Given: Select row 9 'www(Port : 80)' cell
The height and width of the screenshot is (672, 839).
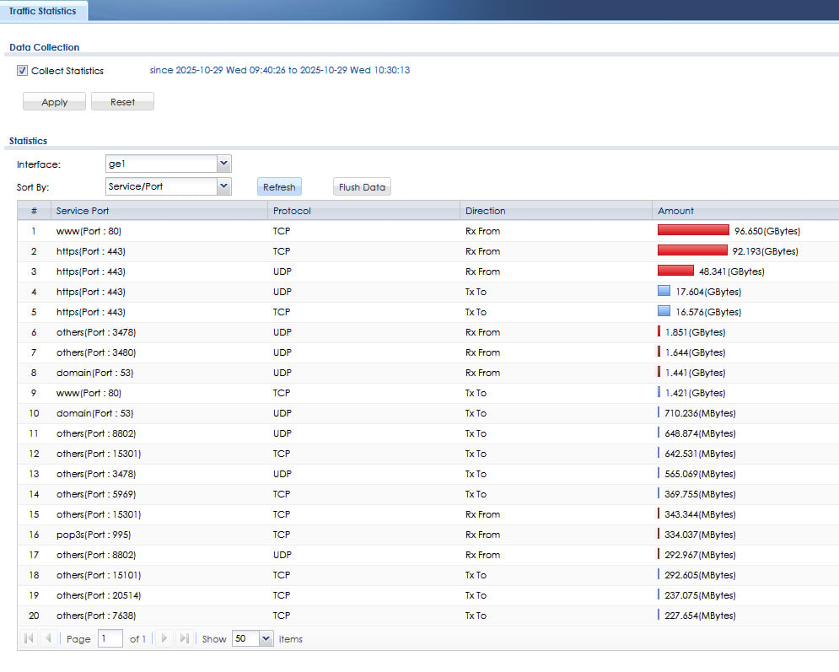Looking at the screenshot, I should 89,393.
